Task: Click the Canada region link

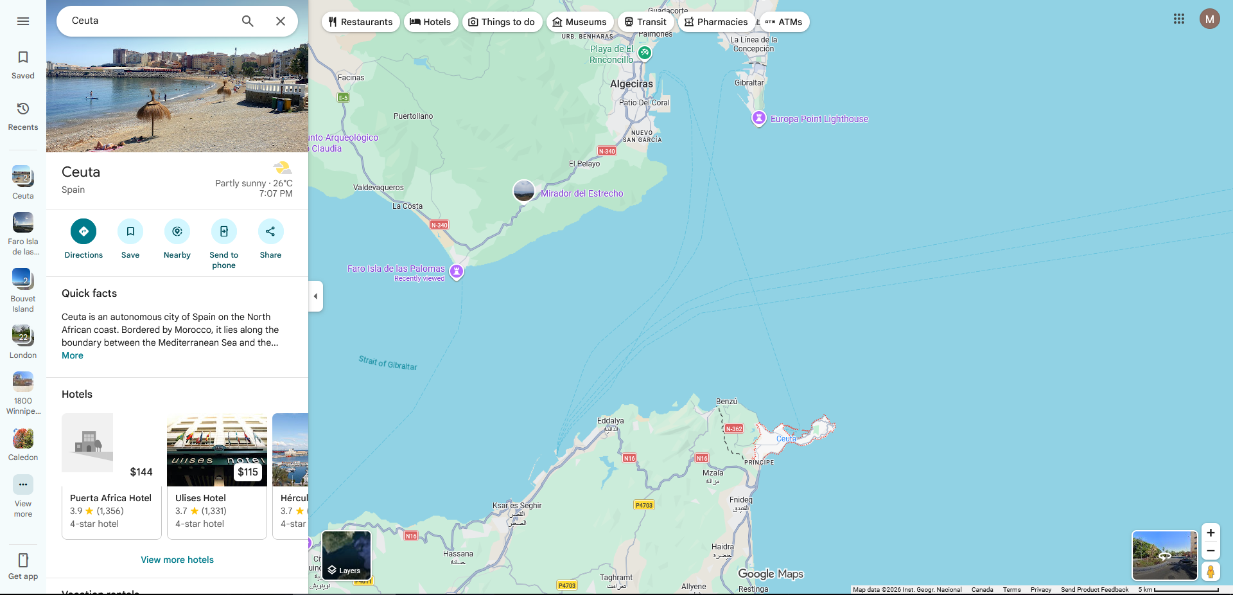Action: [982, 590]
